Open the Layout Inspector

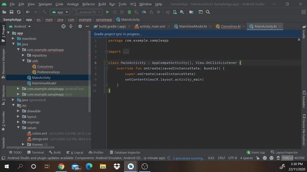coord(284,152)
